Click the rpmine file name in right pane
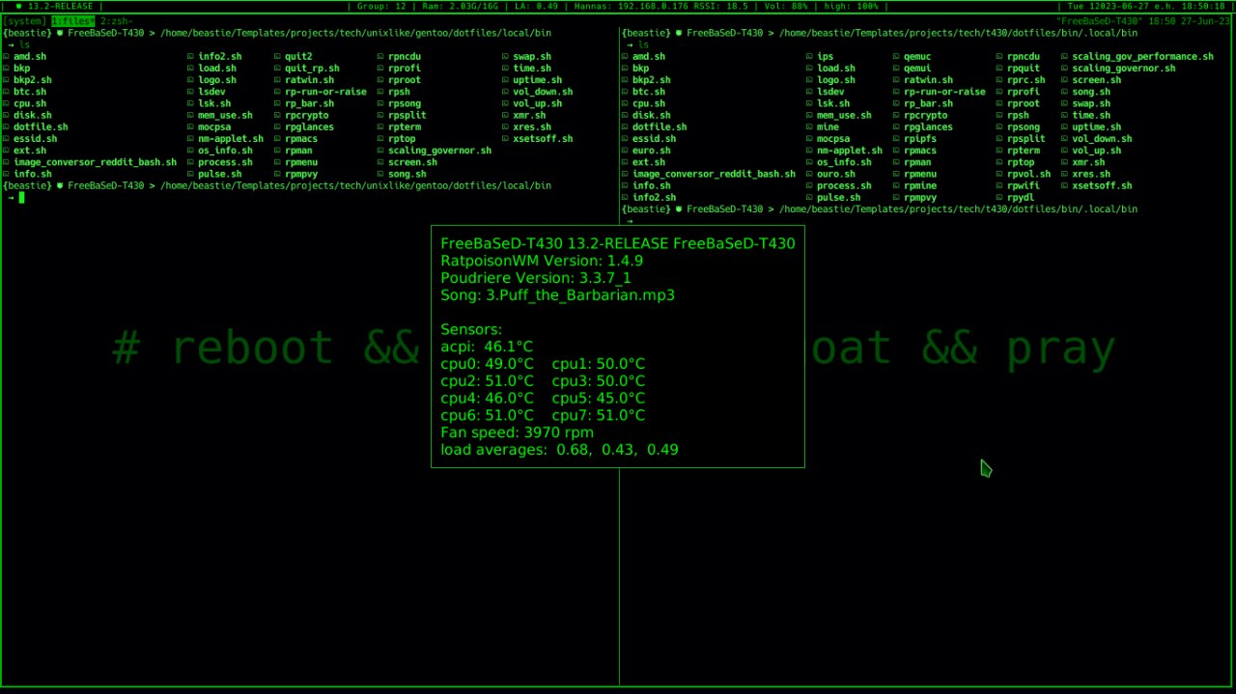 [x=920, y=186]
